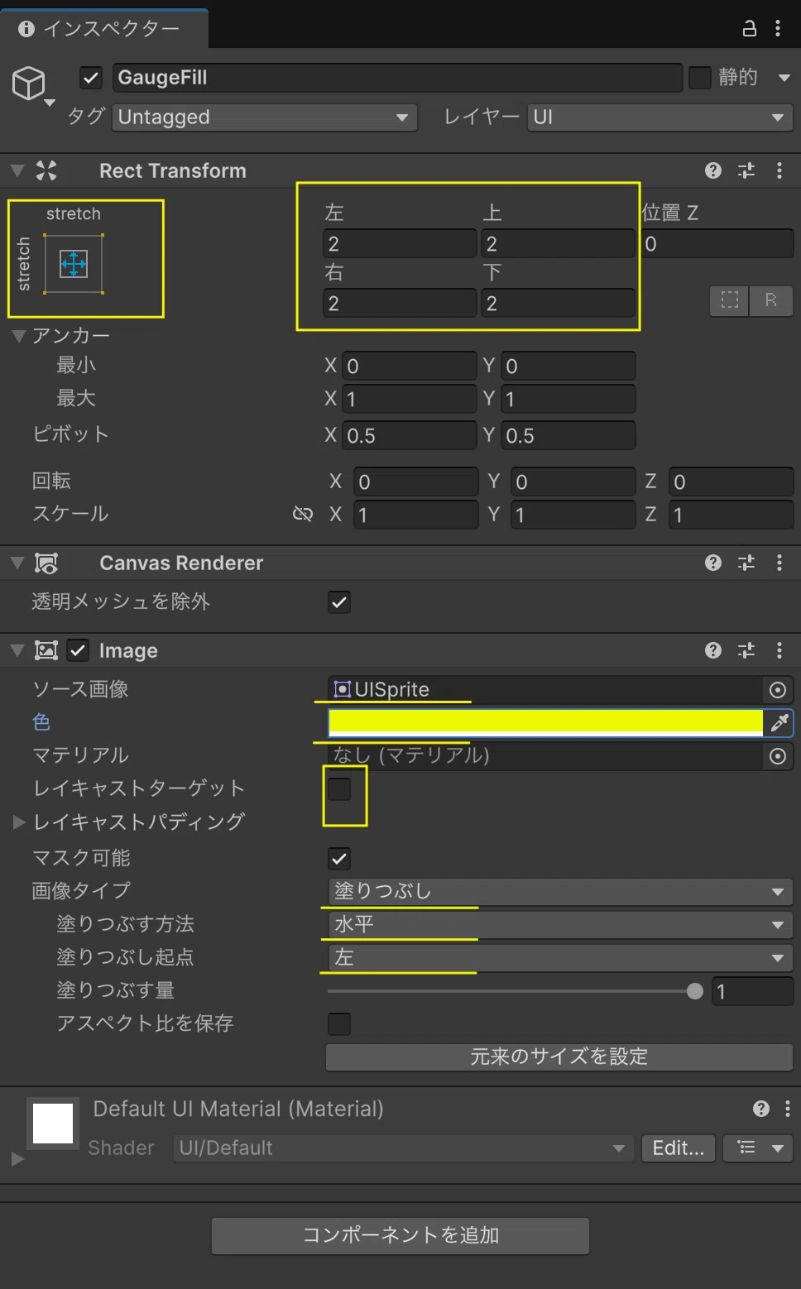Toggle the scale constrain proportions link icon
The width and height of the screenshot is (801, 1289).
(303, 515)
